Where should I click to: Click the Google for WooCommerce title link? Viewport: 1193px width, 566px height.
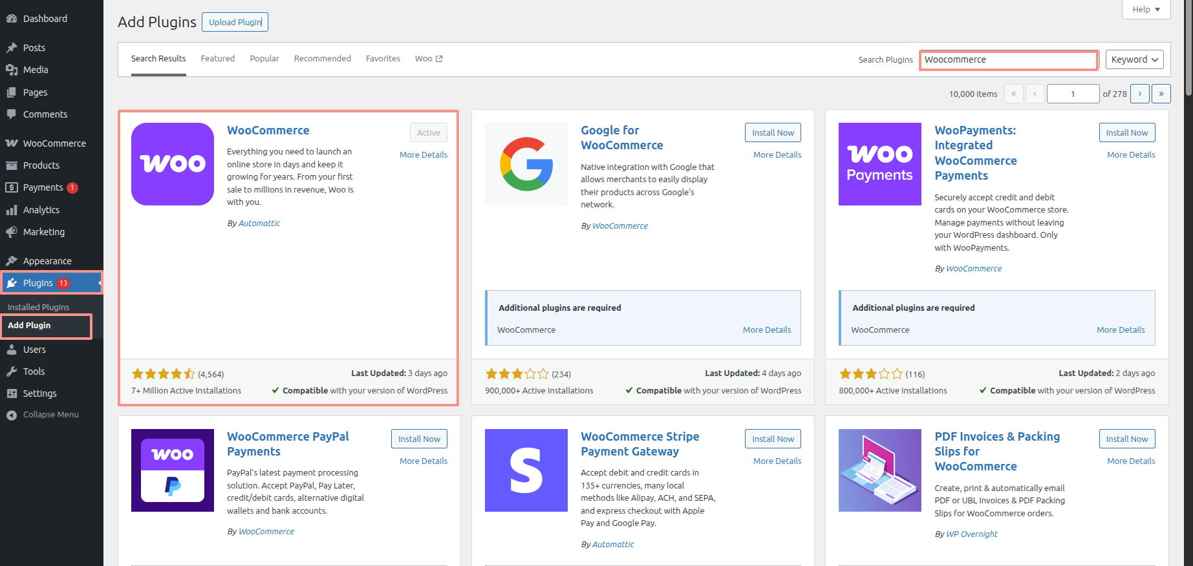[x=622, y=138]
